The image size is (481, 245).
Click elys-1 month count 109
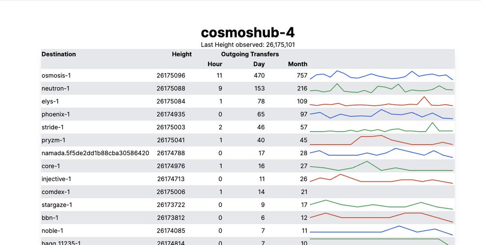click(302, 101)
